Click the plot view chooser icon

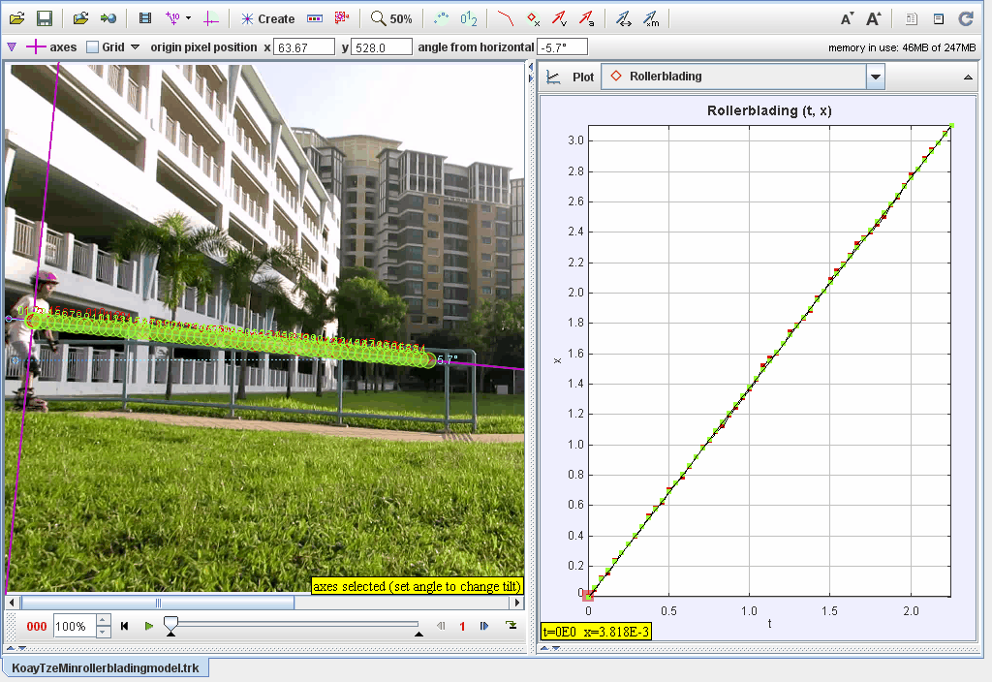(553, 77)
